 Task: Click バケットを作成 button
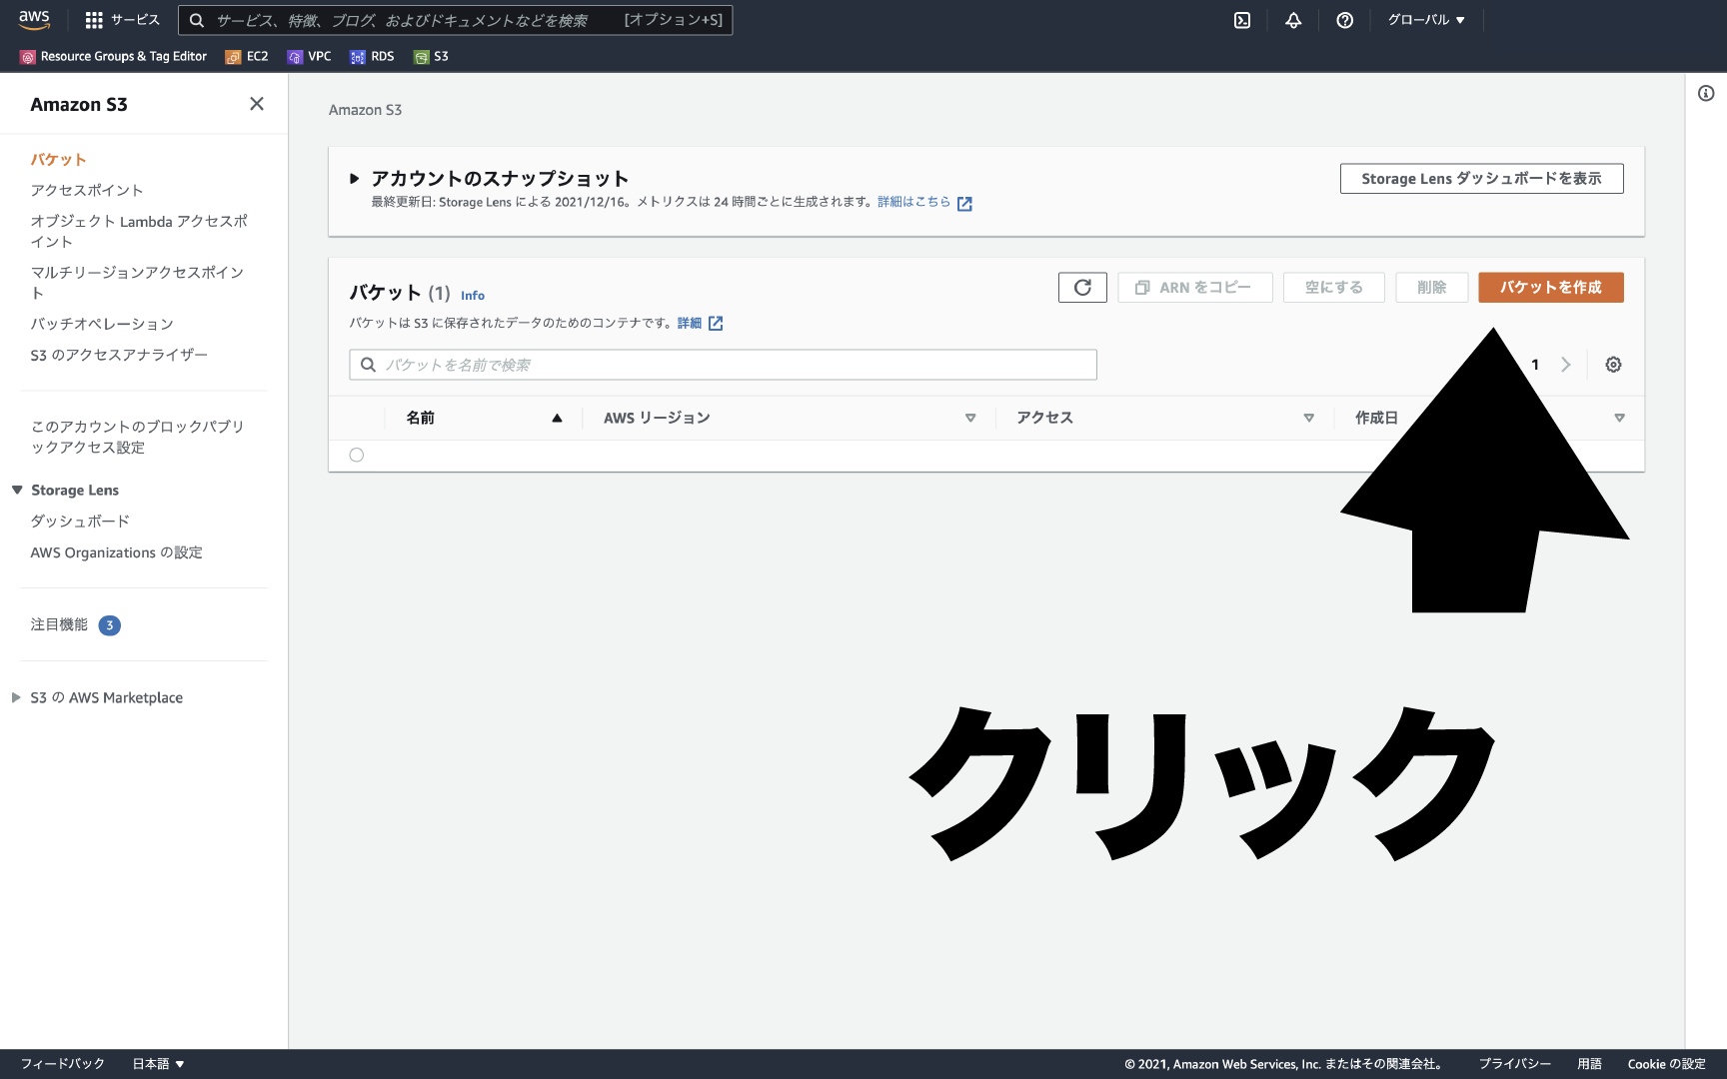[1551, 288]
